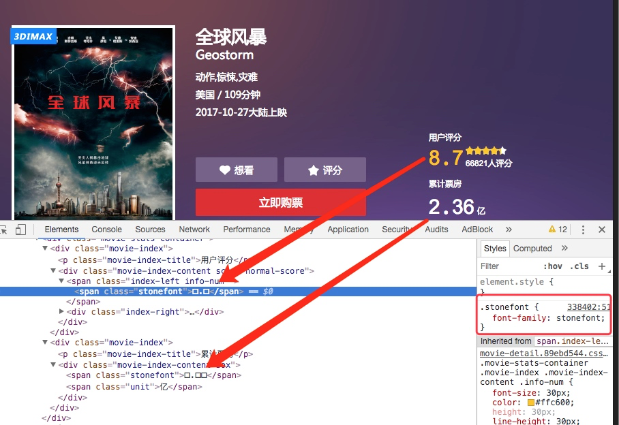Click the styles Filter field
Viewport: 619px width, 425px height.
coord(509,266)
